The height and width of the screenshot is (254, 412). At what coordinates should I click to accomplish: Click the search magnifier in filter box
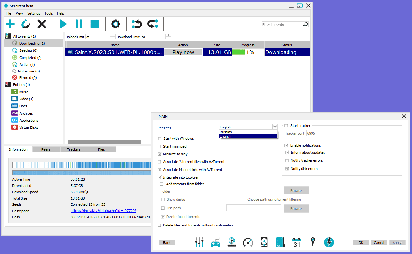tap(305, 24)
